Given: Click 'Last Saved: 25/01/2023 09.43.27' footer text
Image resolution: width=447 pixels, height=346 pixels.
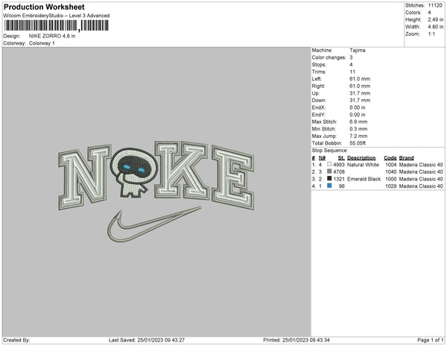Looking at the screenshot, I should coord(147,340).
